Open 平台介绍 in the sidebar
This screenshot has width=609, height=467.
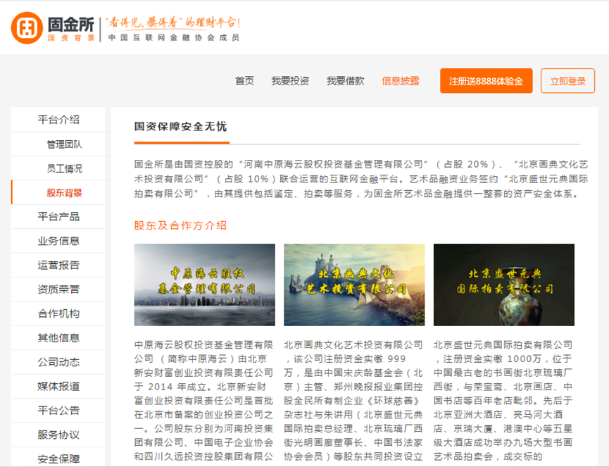point(58,120)
